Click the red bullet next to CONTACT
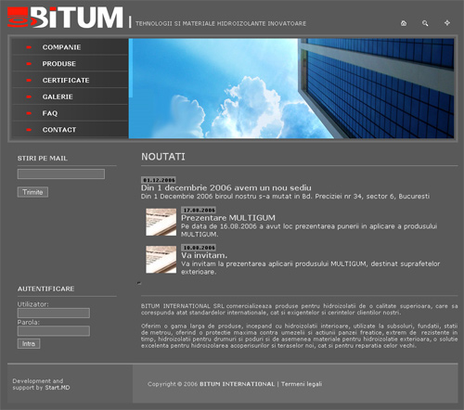The width and height of the screenshot is (464, 410). pyautogui.click(x=29, y=130)
